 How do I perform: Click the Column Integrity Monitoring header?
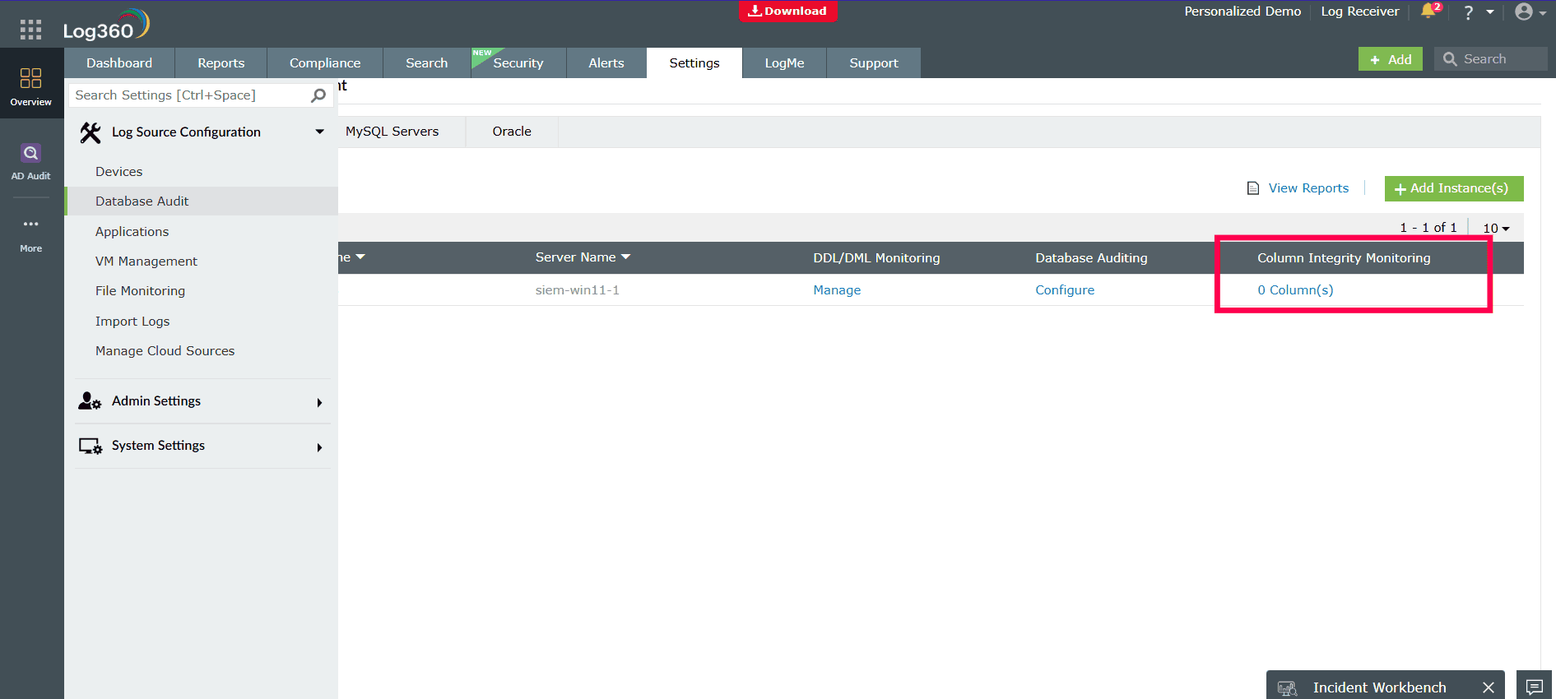1344,258
